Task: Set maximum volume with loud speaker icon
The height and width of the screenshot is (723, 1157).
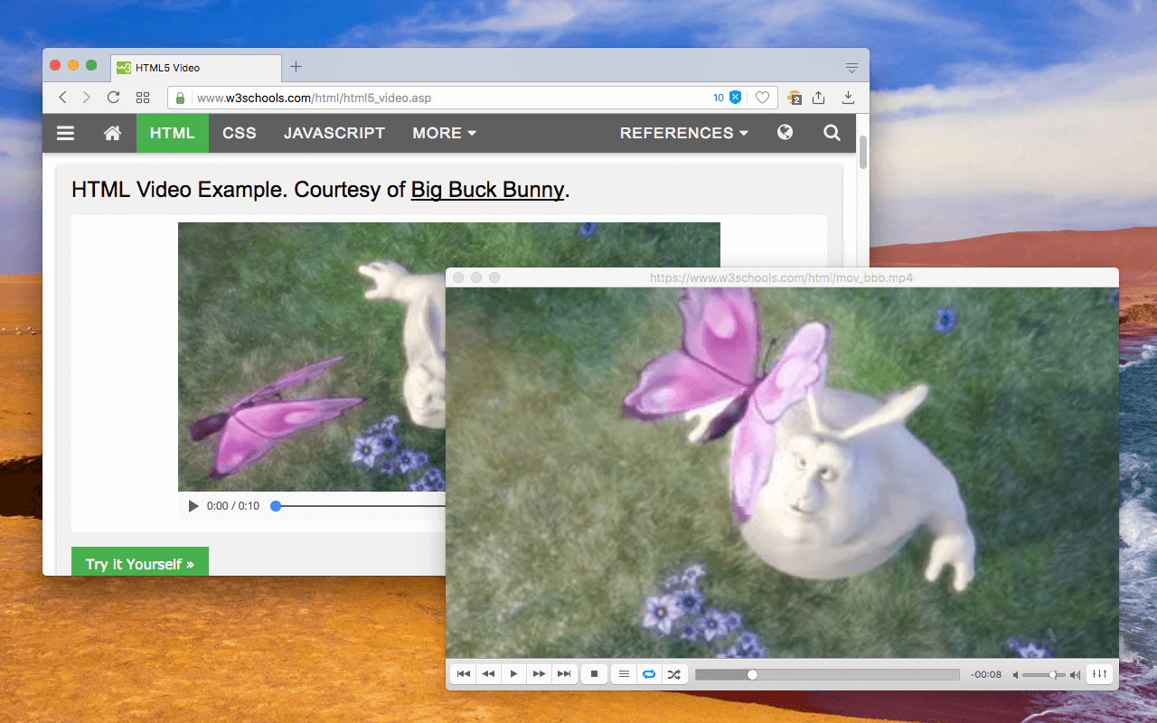Action: [1075, 675]
